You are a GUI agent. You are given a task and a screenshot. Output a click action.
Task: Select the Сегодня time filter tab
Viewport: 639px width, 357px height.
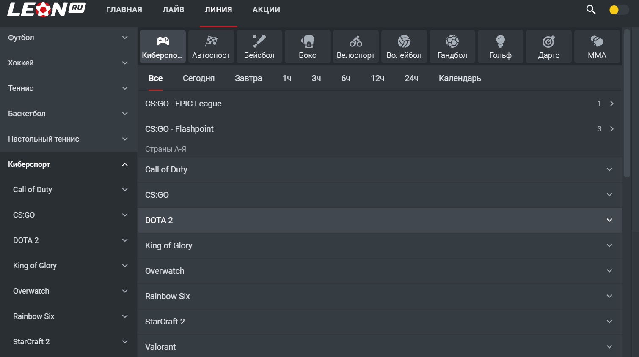(x=198, y=78)
